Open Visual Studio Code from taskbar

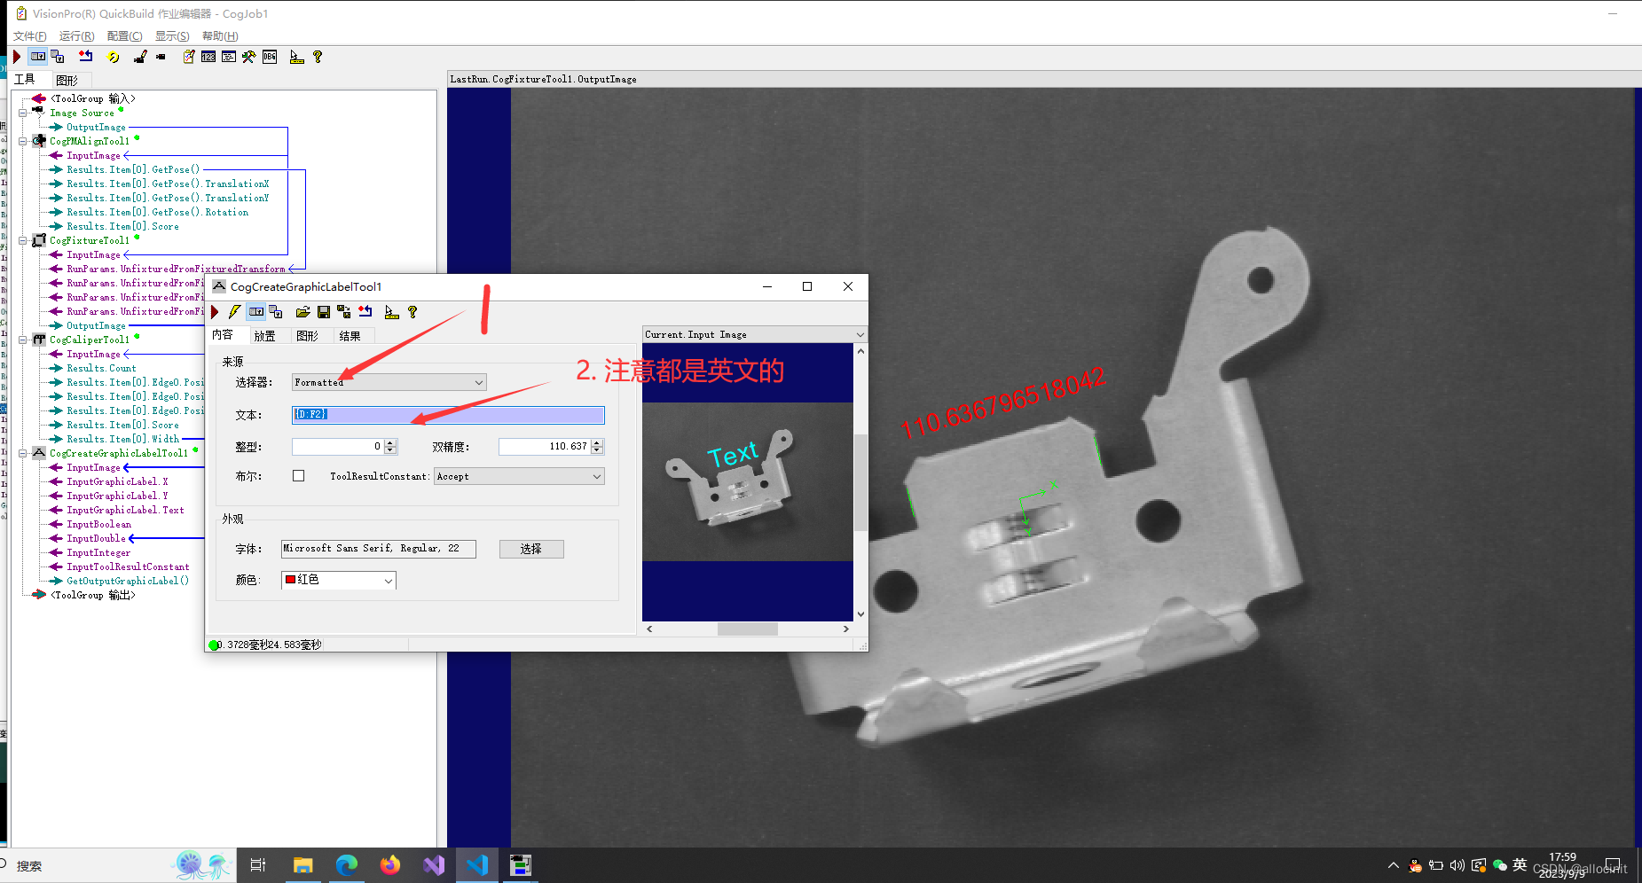click(477, 864)
